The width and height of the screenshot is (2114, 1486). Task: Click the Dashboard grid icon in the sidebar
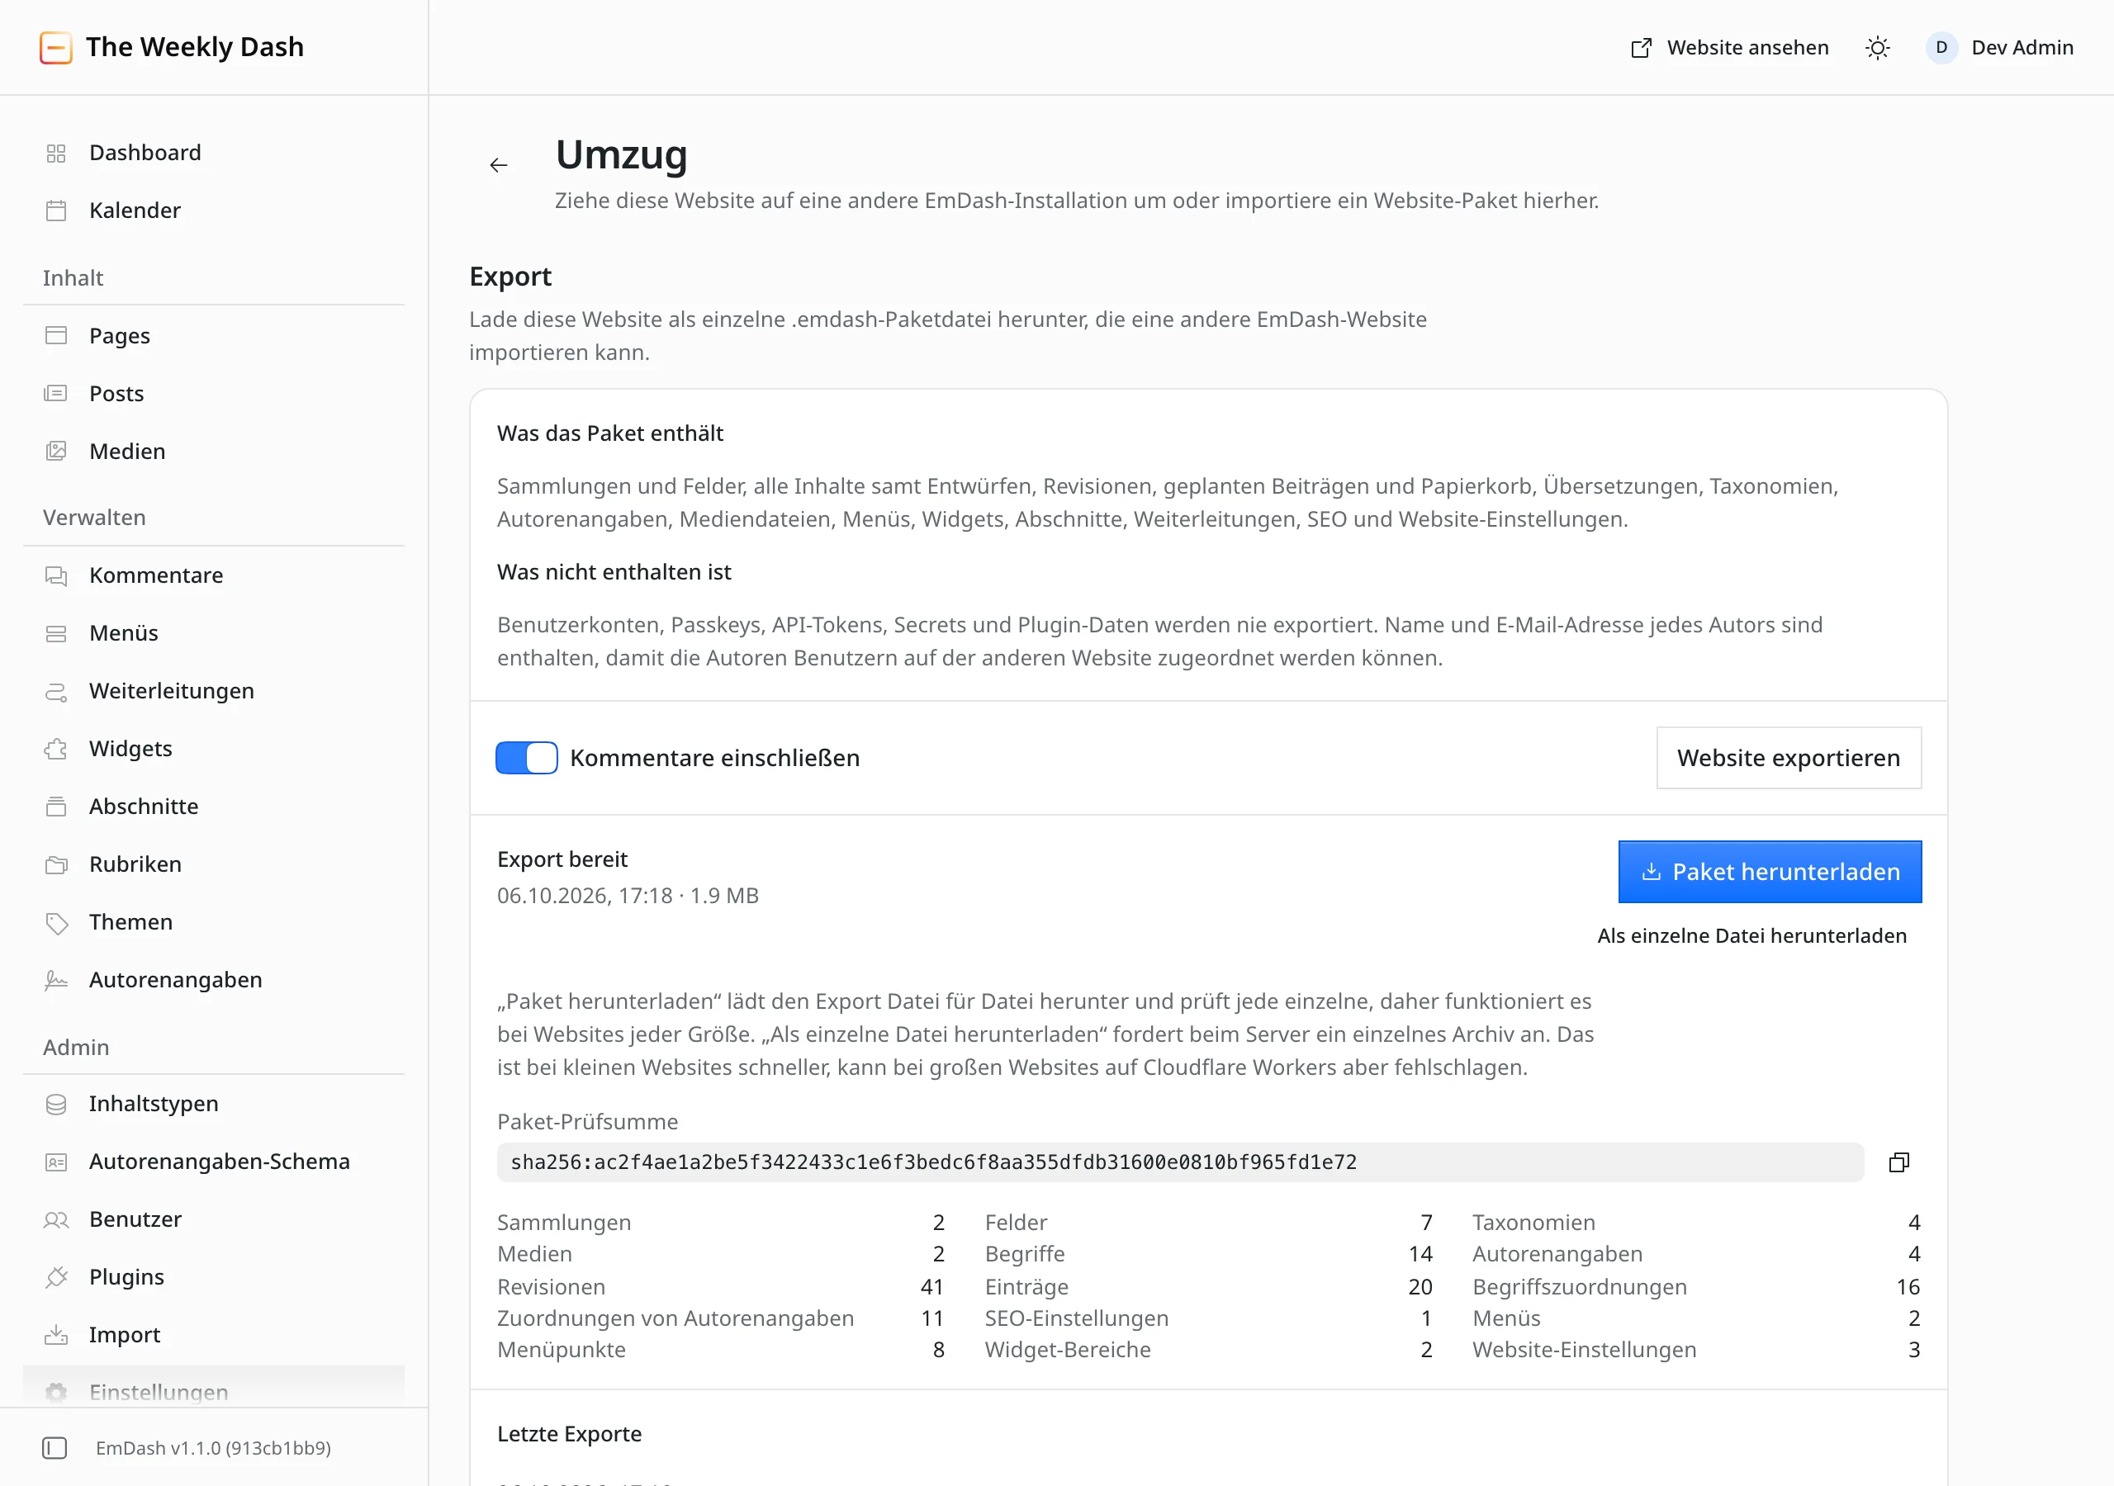[x=56, y=153]
